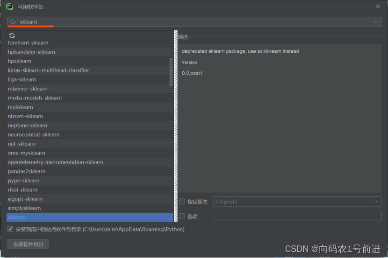
Task: Select ome-mysklearn package
Action: tap(90, 153)
